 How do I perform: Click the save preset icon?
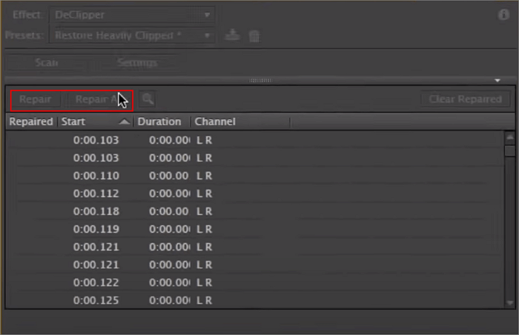click(232, 36)
